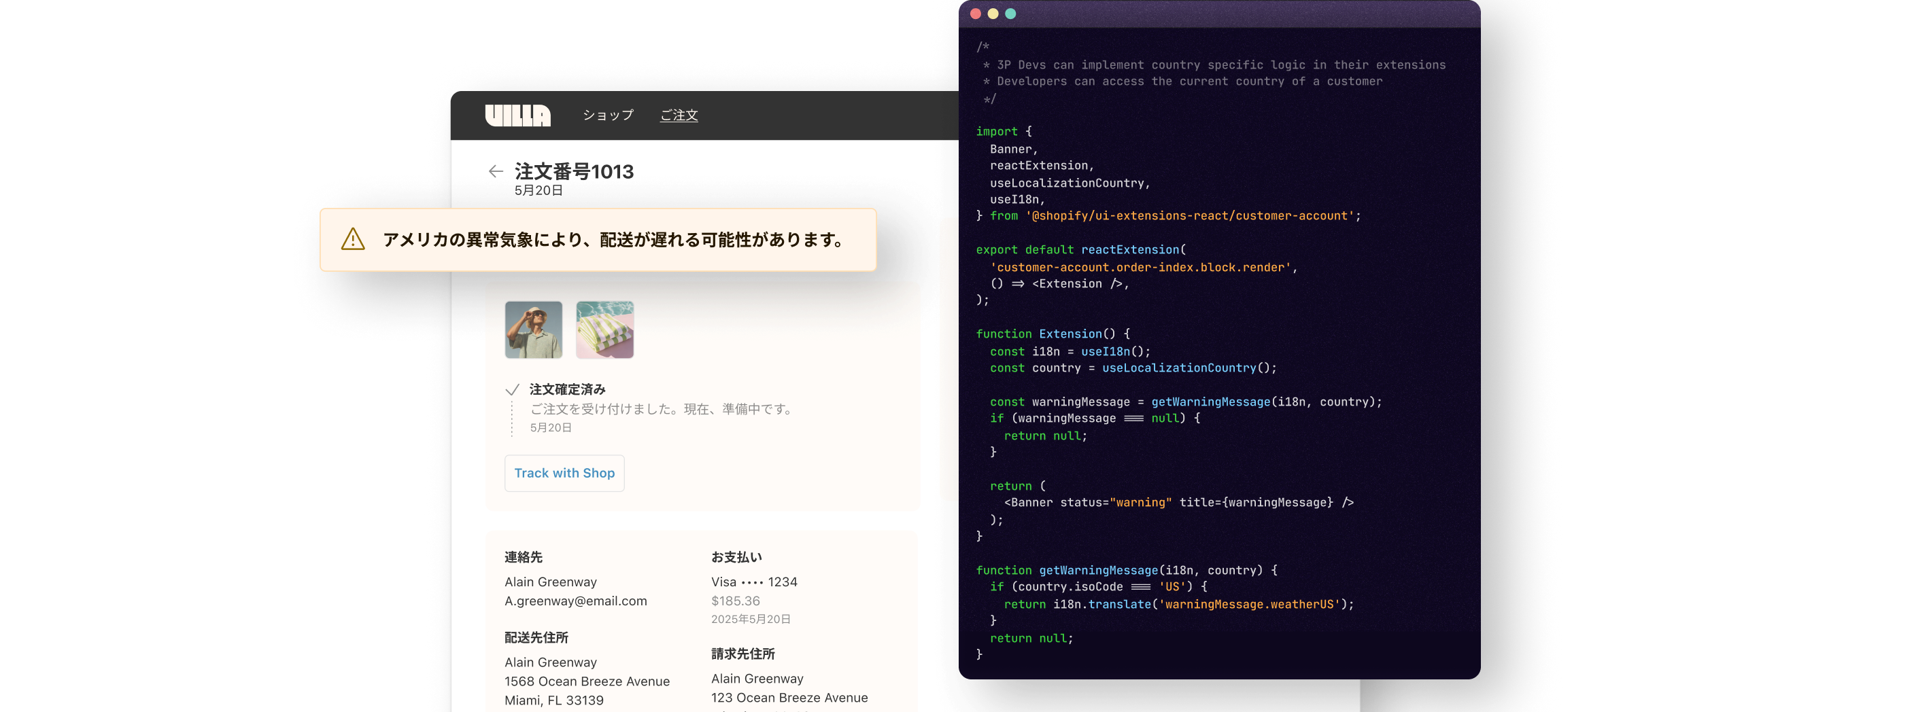Click the VILLA store logo
1931x712 pixels.
pyautogui.click(x=518, y=115)
